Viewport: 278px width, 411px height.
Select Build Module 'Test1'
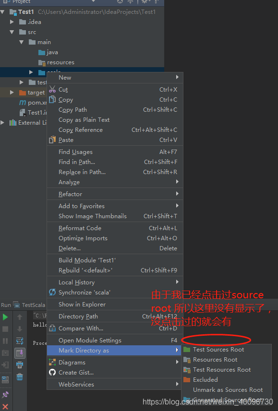click(115, 260)
